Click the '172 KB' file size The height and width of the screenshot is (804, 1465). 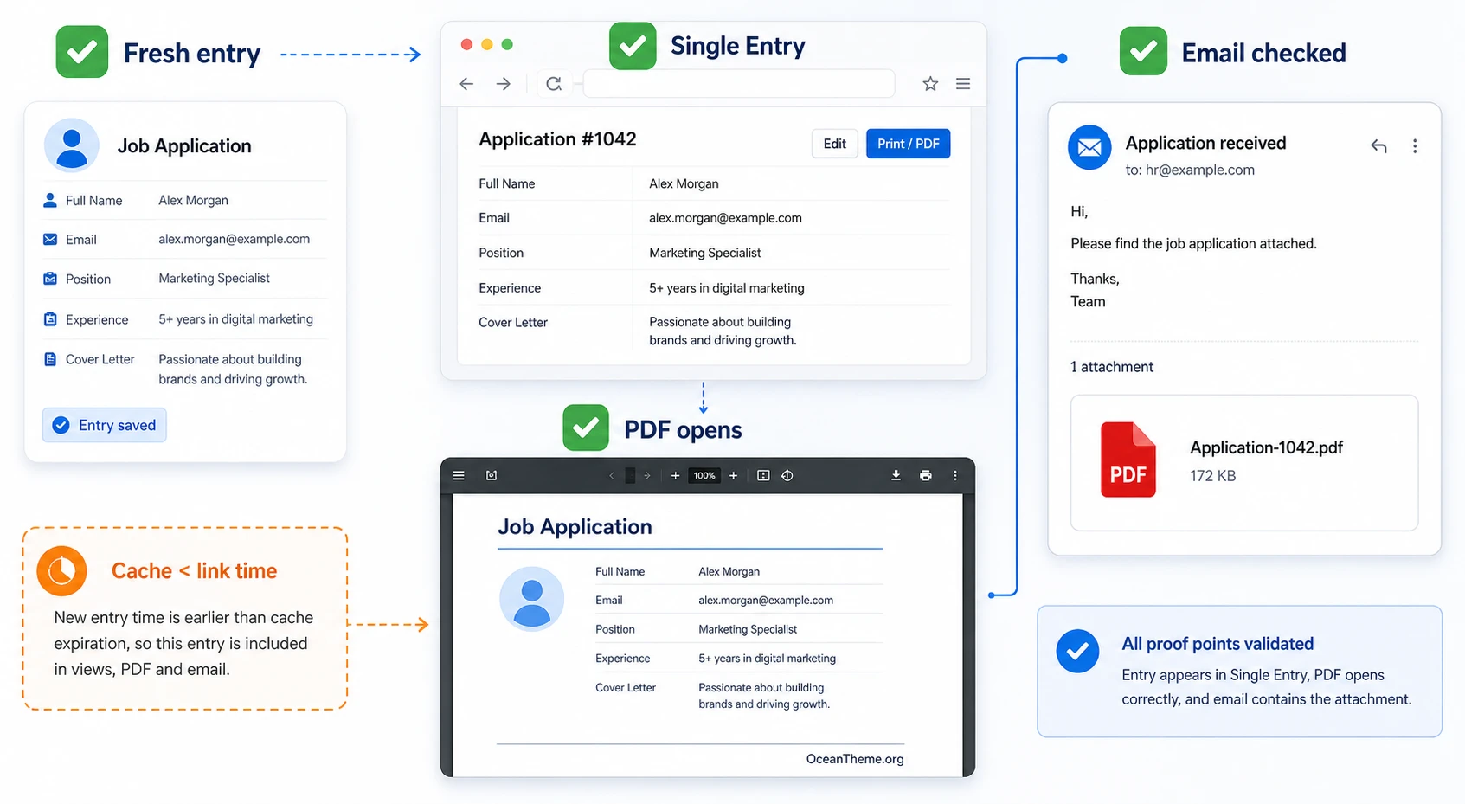click(x=1212, y=476)
